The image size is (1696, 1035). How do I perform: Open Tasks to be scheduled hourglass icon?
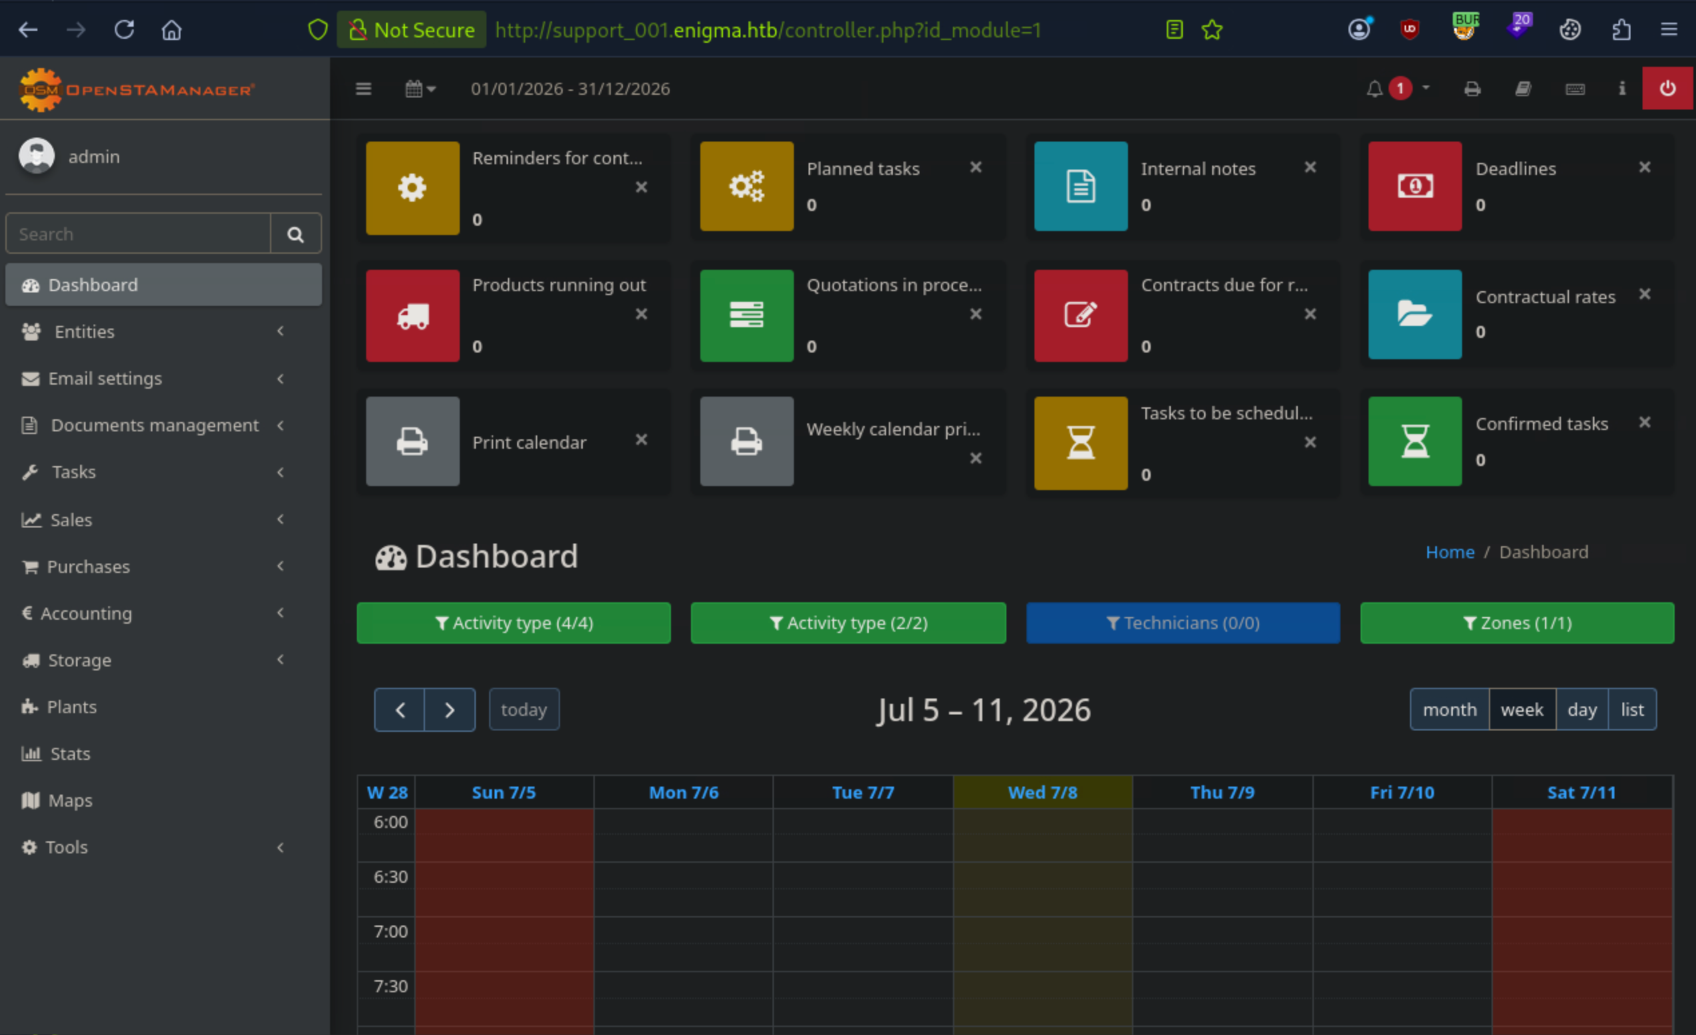click(1081, 443)
